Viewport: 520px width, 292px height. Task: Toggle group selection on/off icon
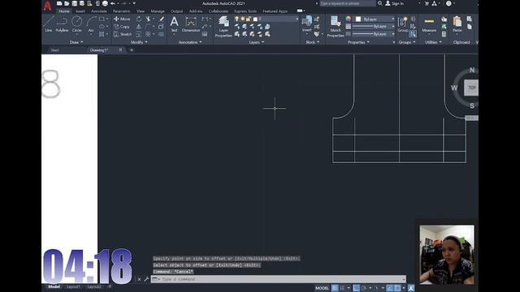[x=413, y=33]
